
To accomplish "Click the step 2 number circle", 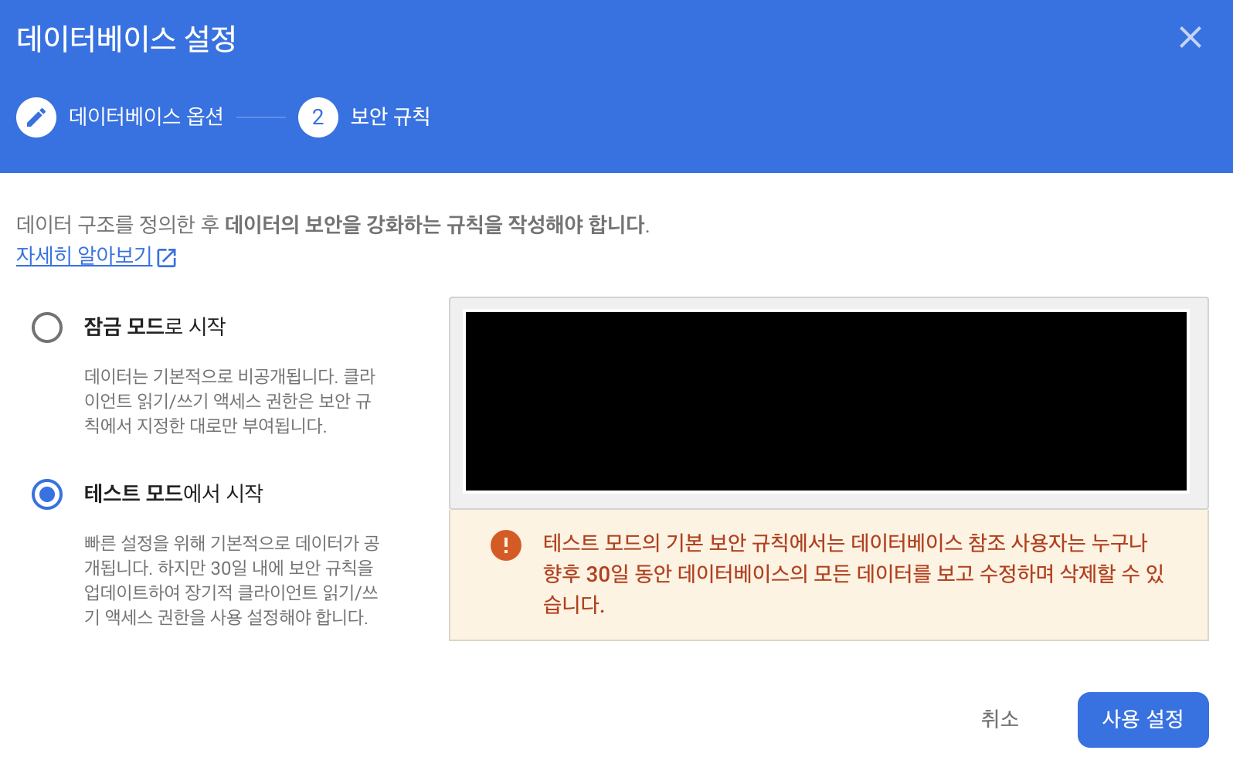I will point(318,117).
